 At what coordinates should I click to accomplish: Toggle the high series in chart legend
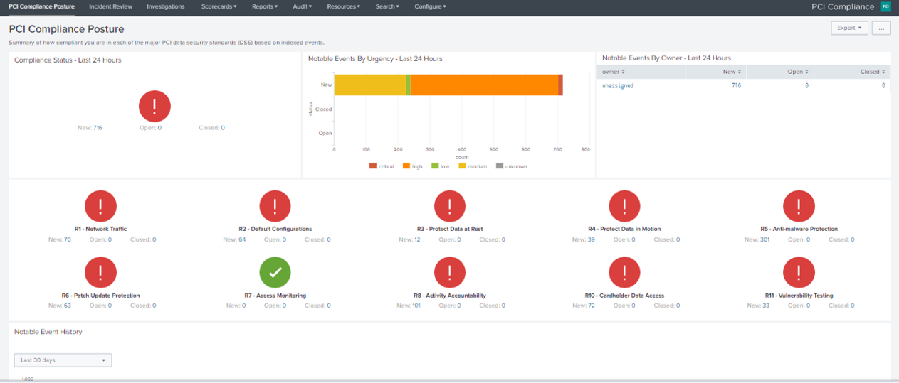click(412, 166)
